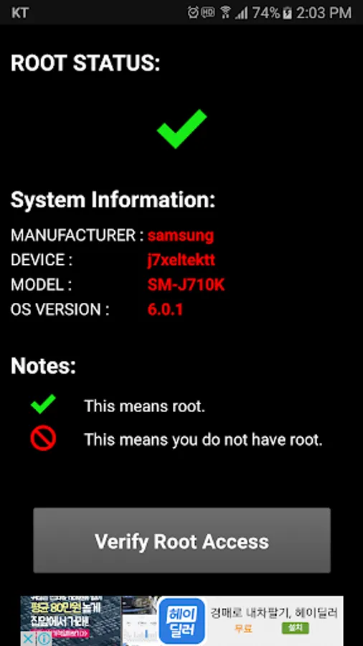
Task: Tap the red prohibited no-root icon
Action: pos(43,439)
